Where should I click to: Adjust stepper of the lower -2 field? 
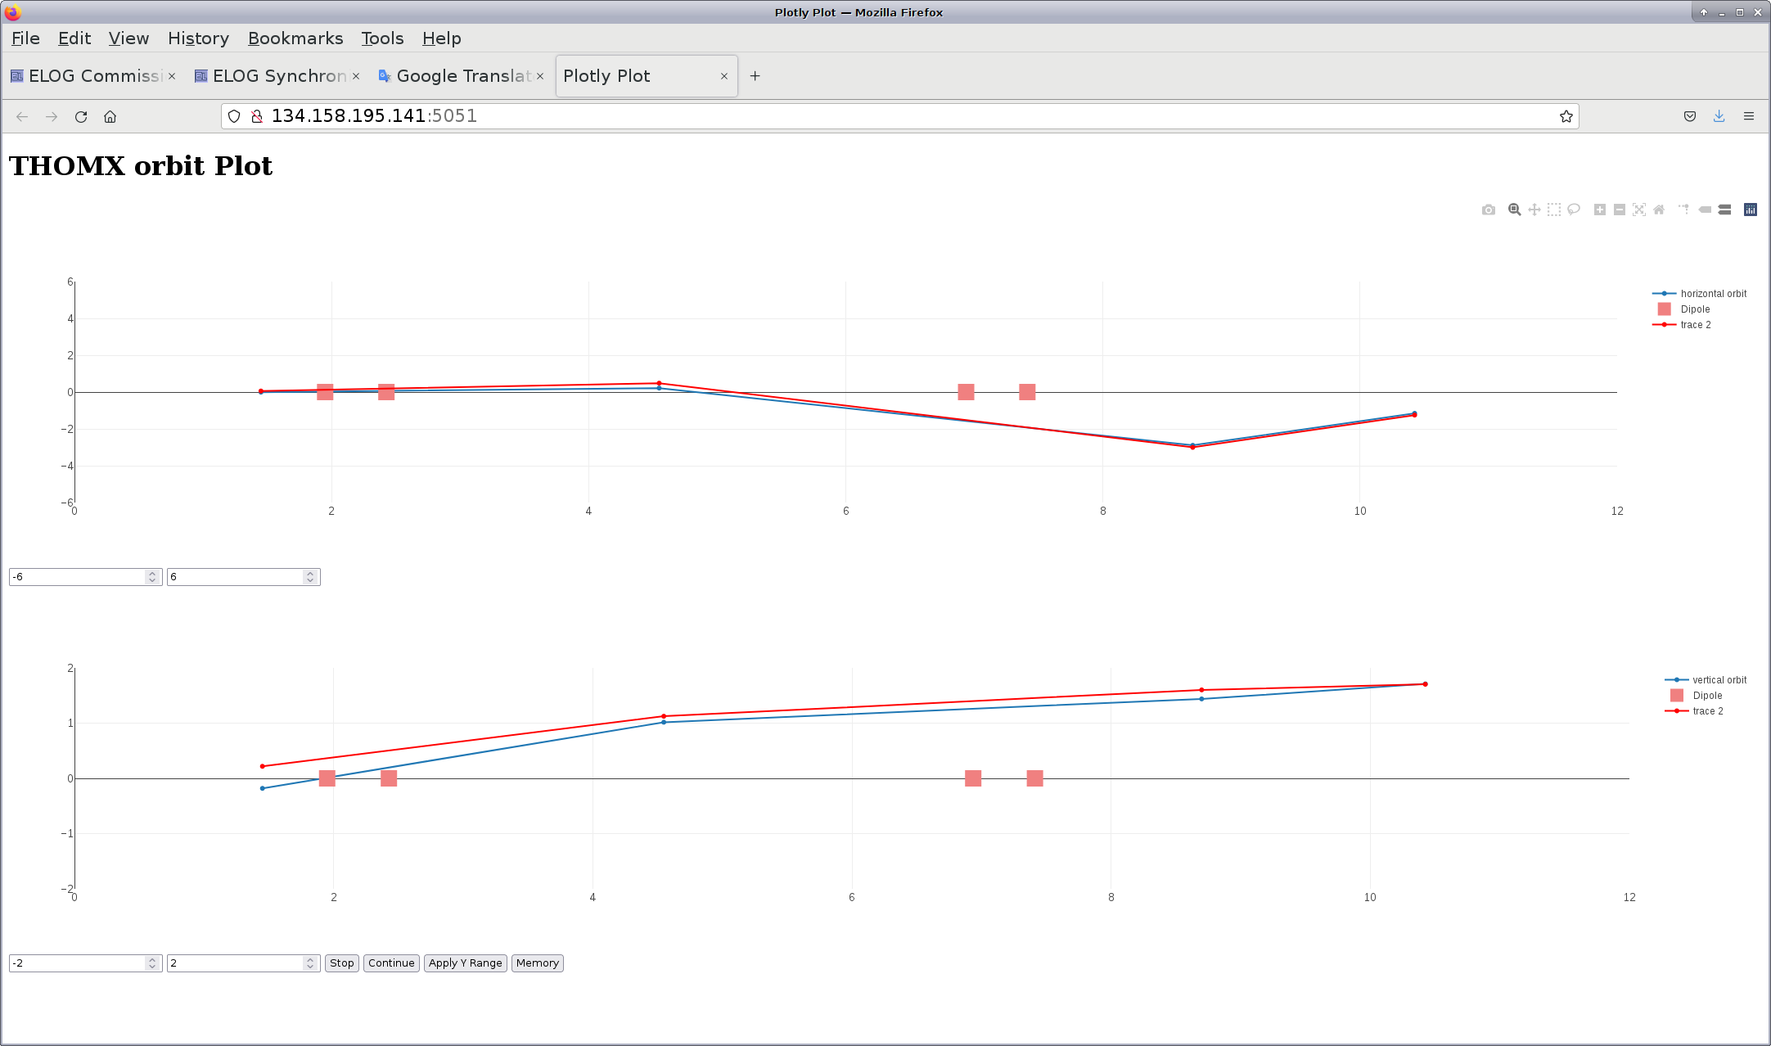pos(152,963)
